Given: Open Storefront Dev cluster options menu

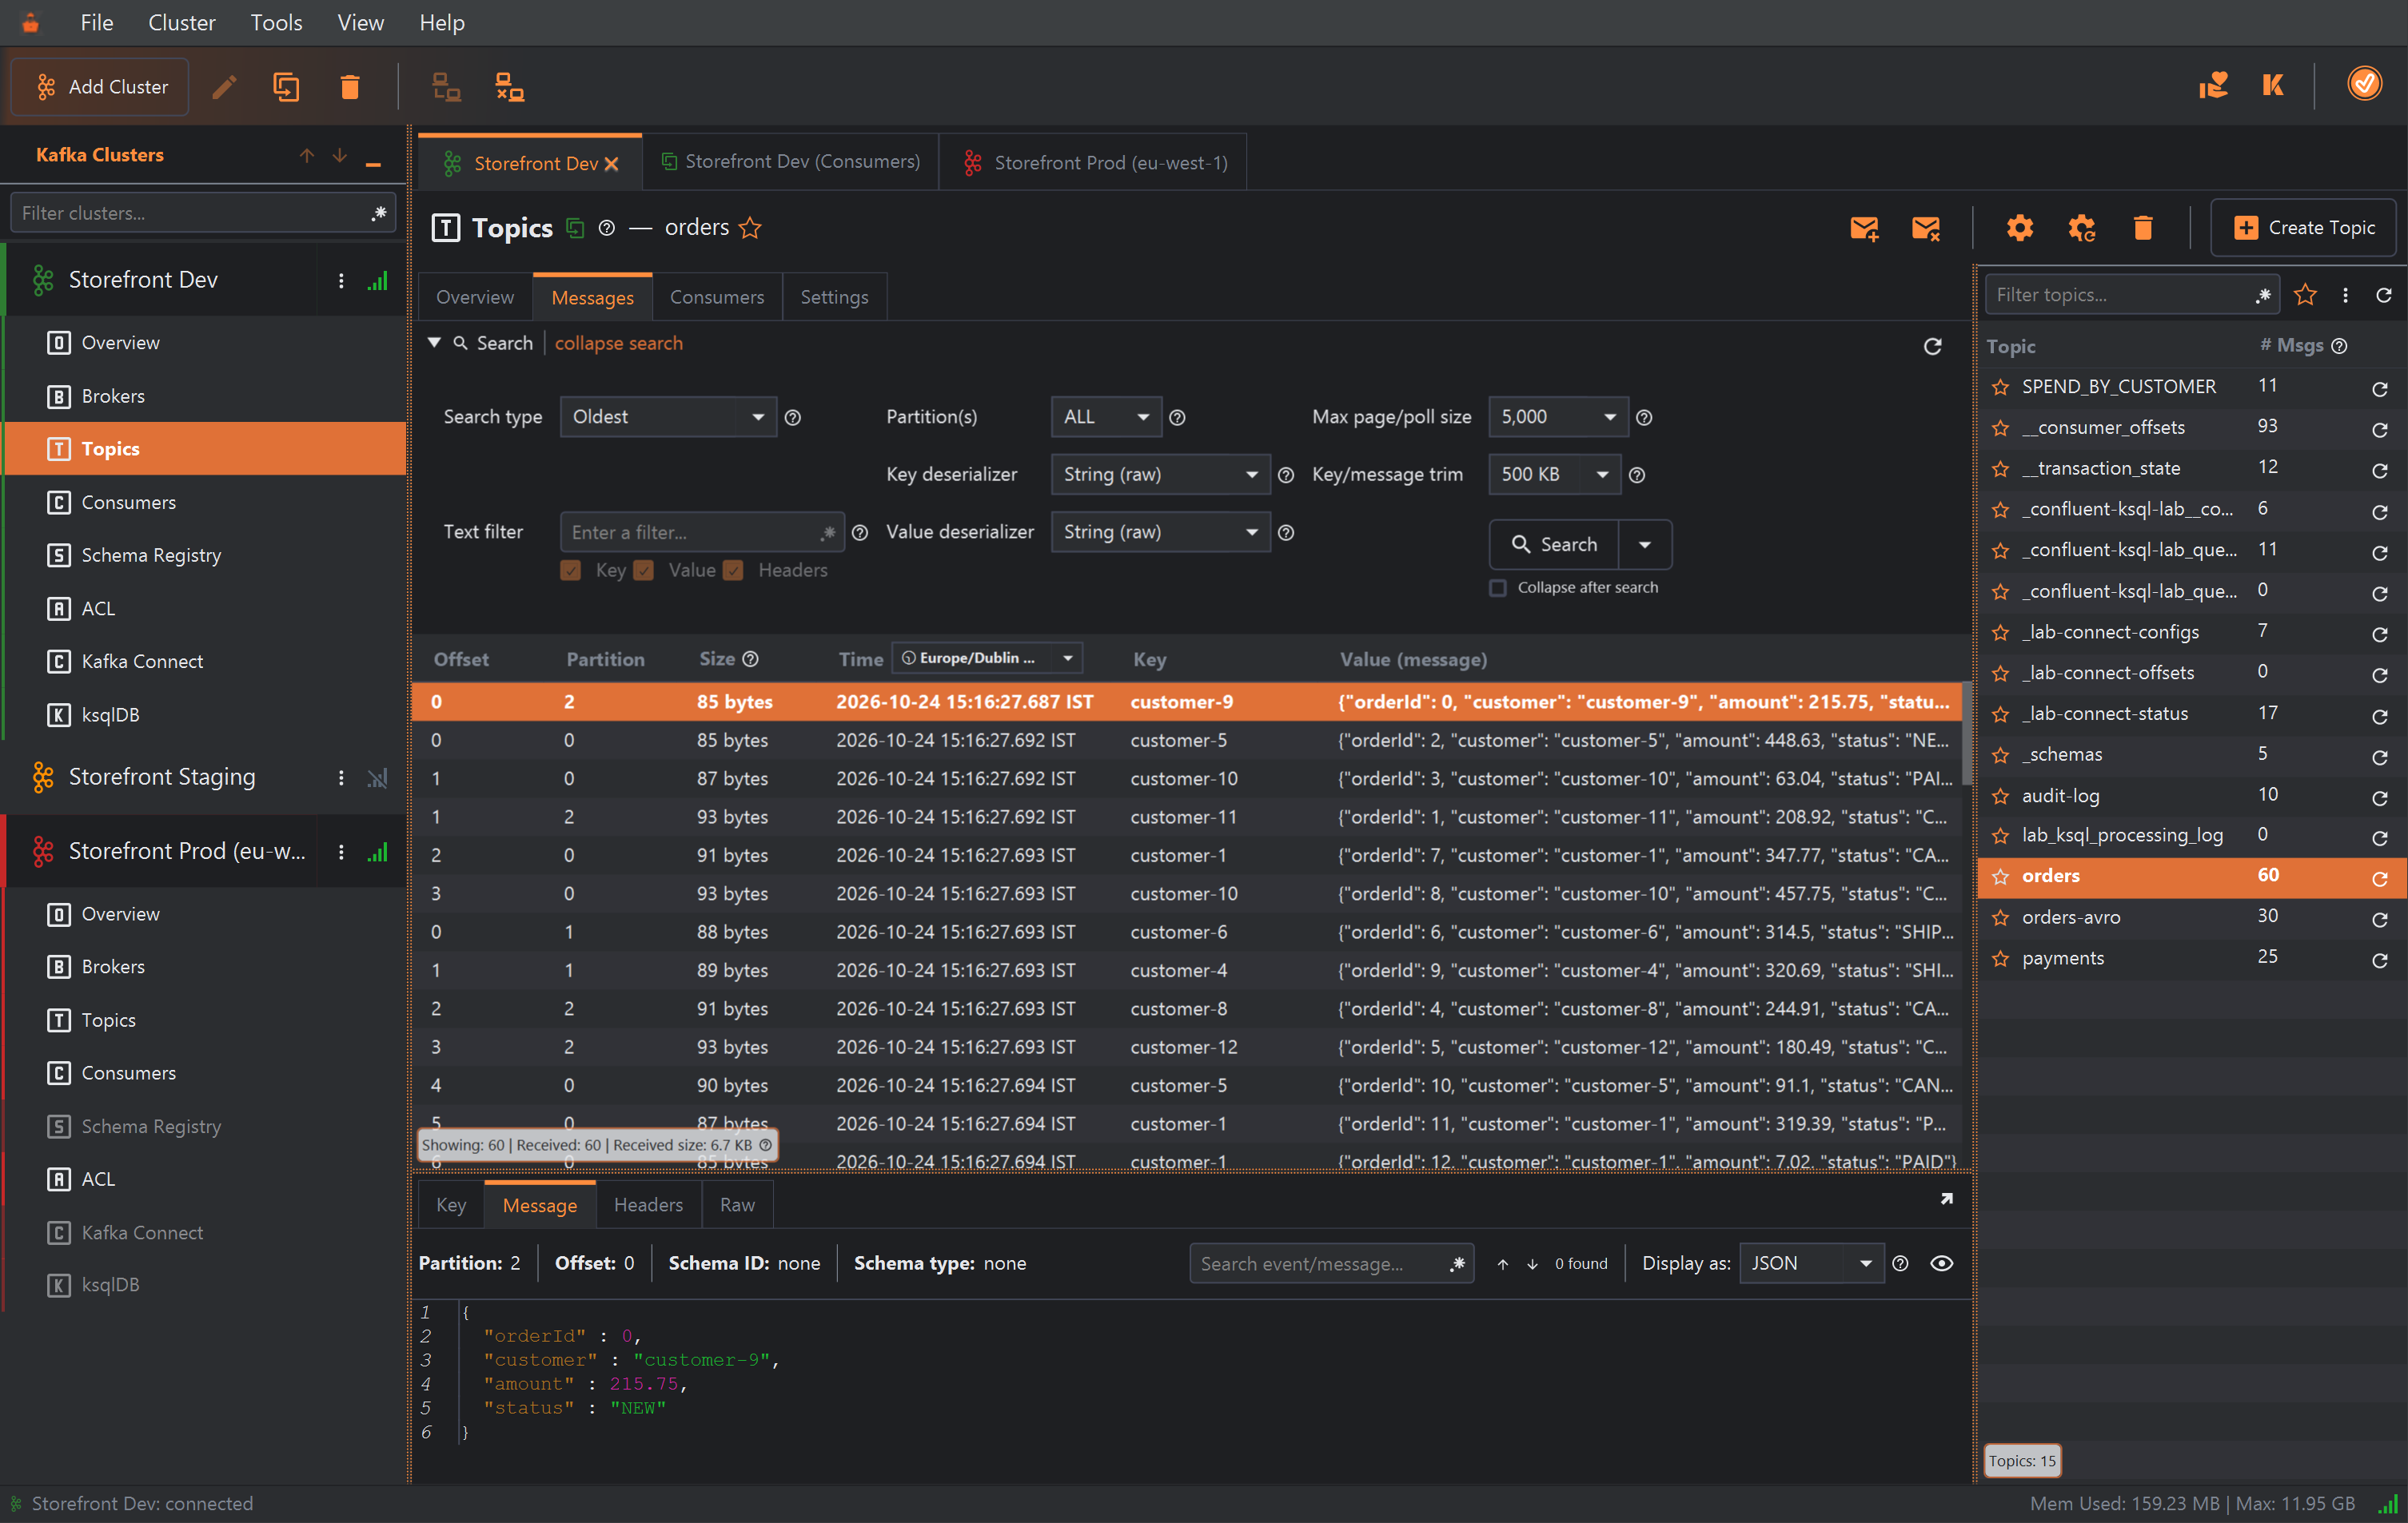Looking at the screenshot, I should 341,280.
